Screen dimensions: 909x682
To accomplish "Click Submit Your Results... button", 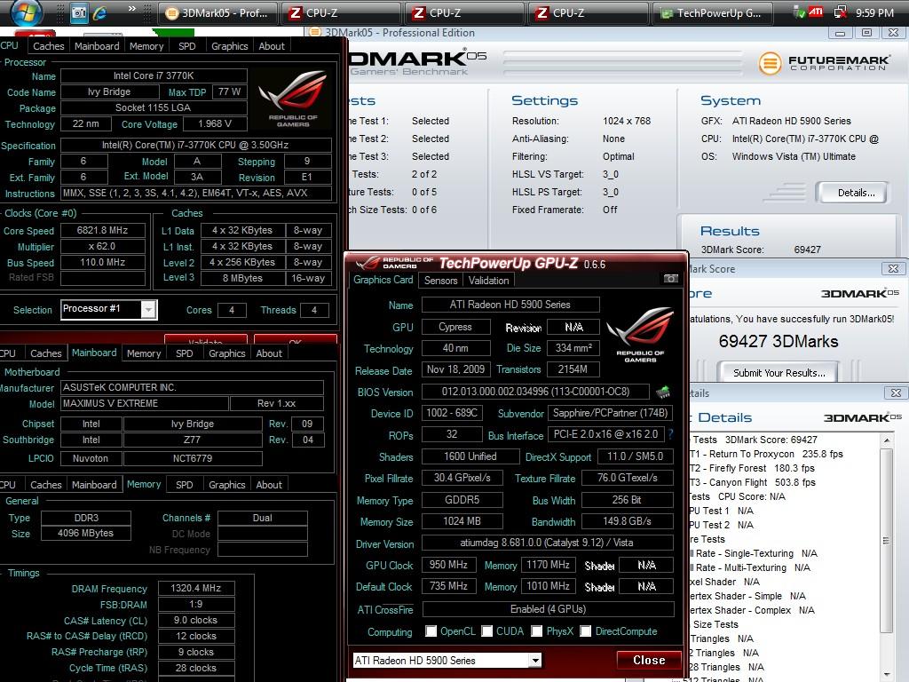I will pyautogui.click(x=779, y=372).
